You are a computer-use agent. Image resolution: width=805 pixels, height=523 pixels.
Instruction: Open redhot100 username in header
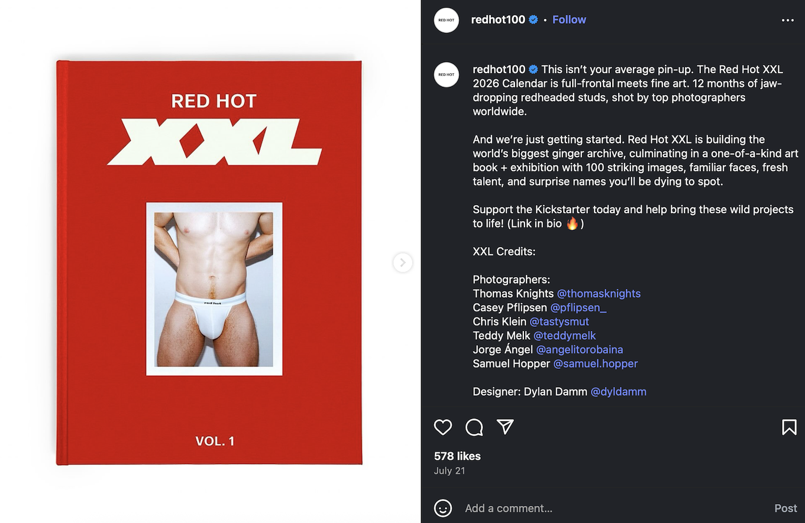(x=498, y=20)
